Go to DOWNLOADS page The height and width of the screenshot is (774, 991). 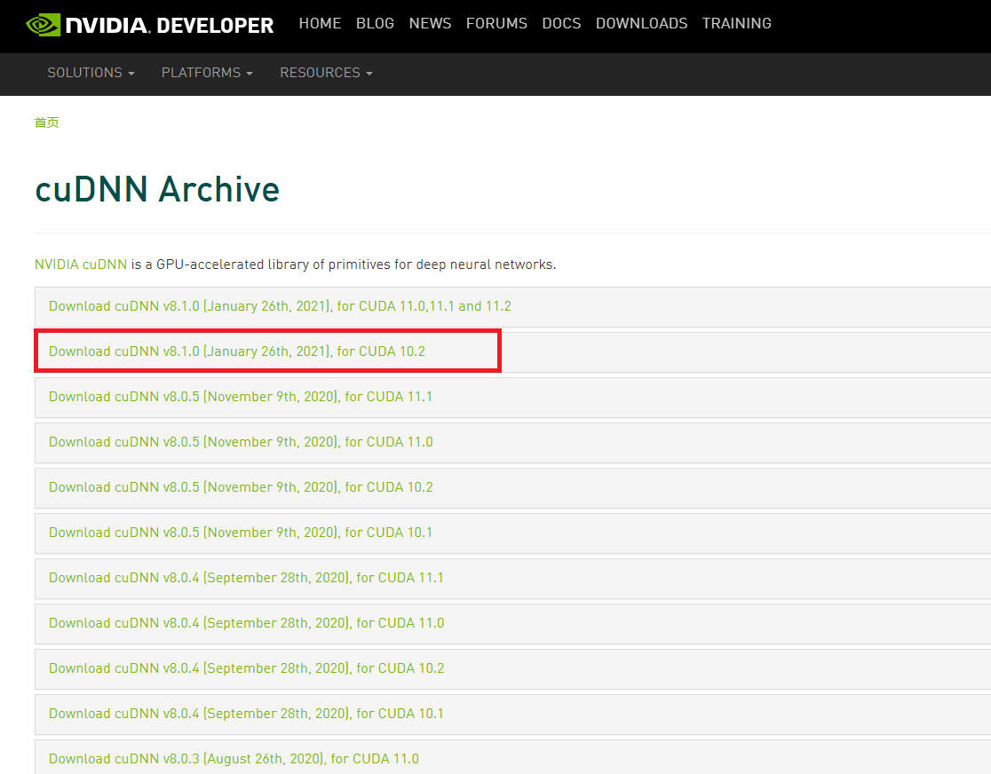pyautogui.click(x=641, y=23)
